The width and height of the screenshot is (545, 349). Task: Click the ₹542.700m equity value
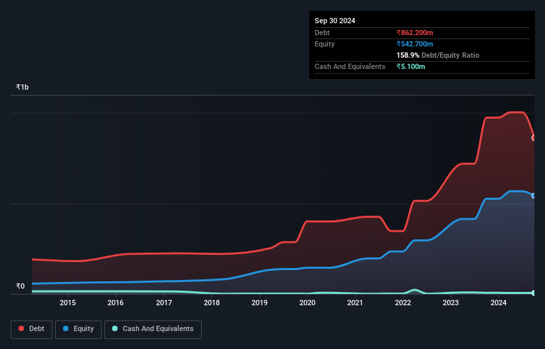tap(415, 44)
